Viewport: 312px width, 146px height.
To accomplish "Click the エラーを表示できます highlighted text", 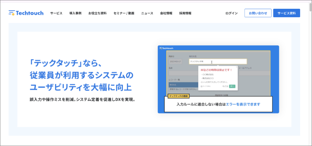I will click(x=243, y=104).
